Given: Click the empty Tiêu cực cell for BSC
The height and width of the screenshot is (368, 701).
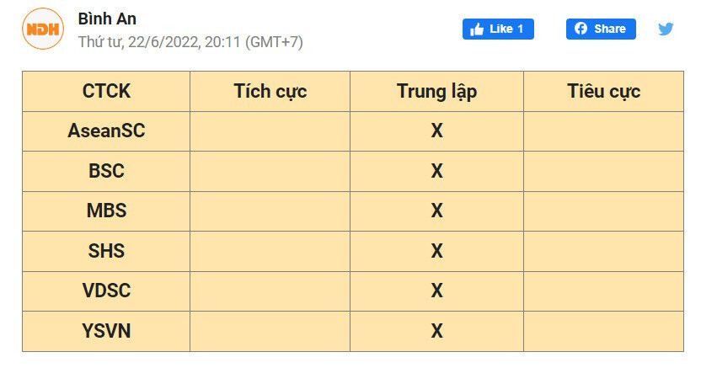Looking at the screenshot, I should (603, 171).
